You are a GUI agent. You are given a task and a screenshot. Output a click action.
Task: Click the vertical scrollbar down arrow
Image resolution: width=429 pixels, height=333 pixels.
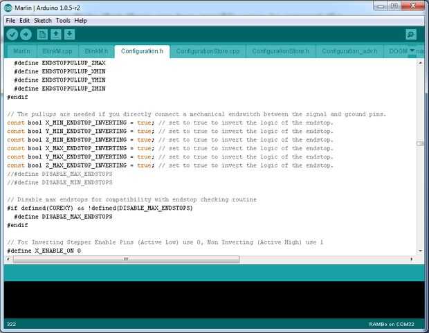point(420,251)
